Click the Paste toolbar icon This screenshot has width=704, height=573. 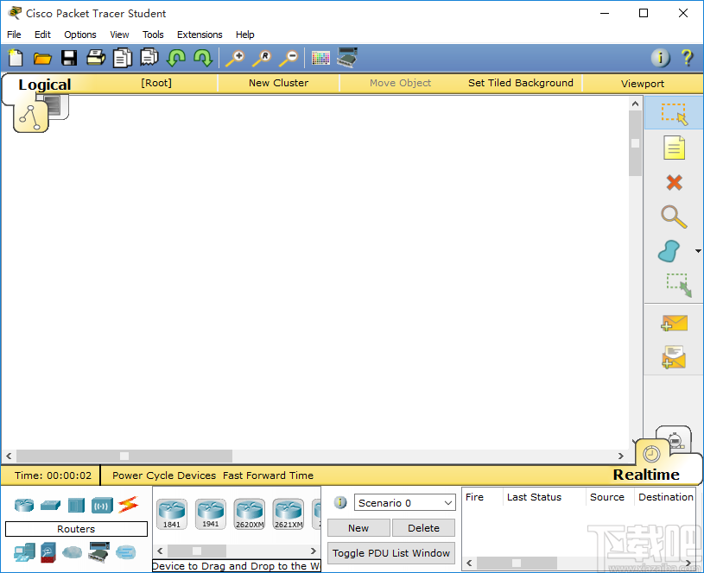coord(149,58)
